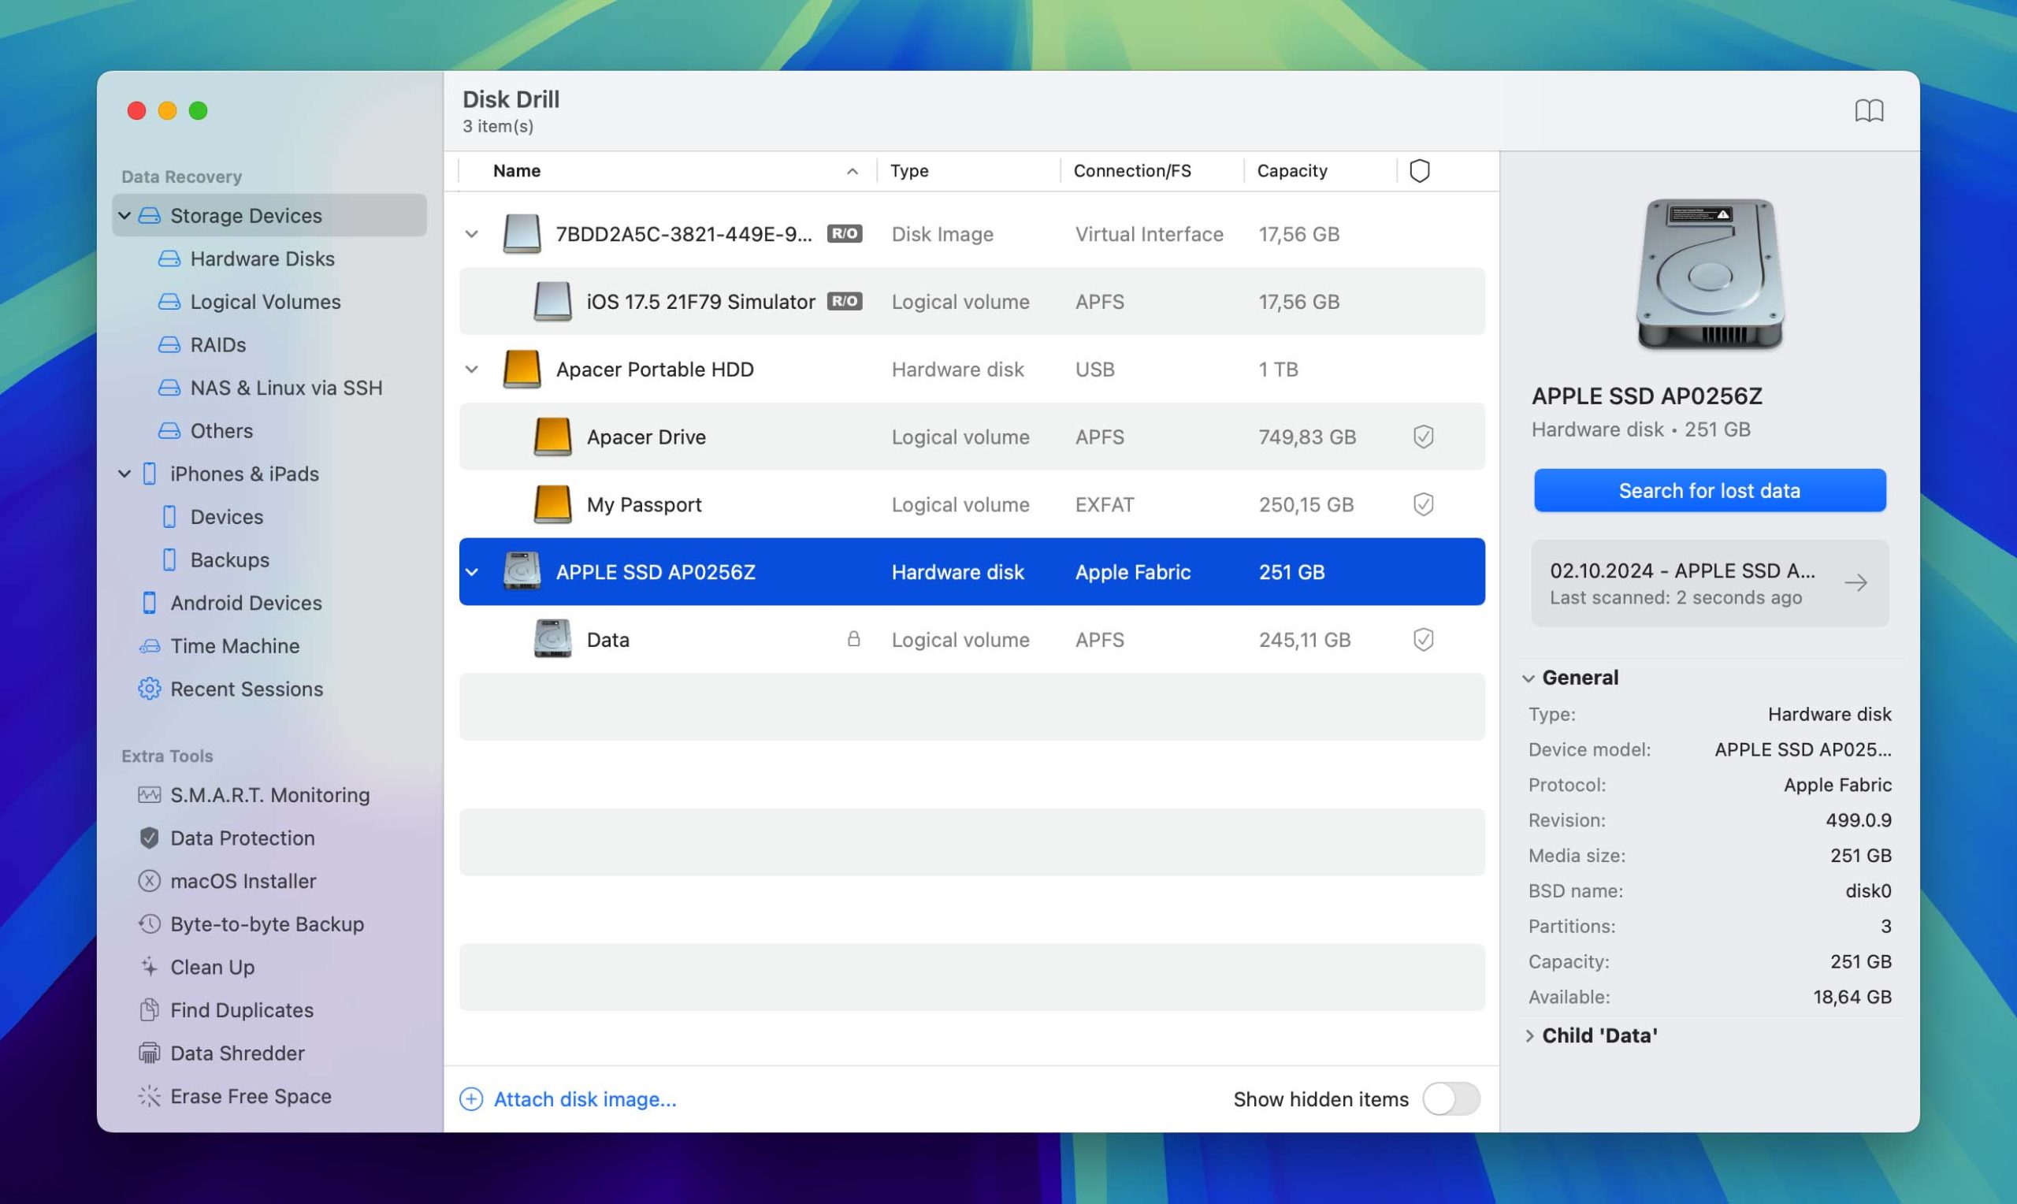Click the Hardware Disks sidebar icon
Image resolution: width=2017 pixels, height=1204 pixels.
coord(169,258)
